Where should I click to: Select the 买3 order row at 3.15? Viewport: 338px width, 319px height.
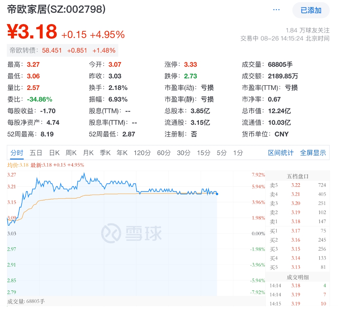coord(298,249)
